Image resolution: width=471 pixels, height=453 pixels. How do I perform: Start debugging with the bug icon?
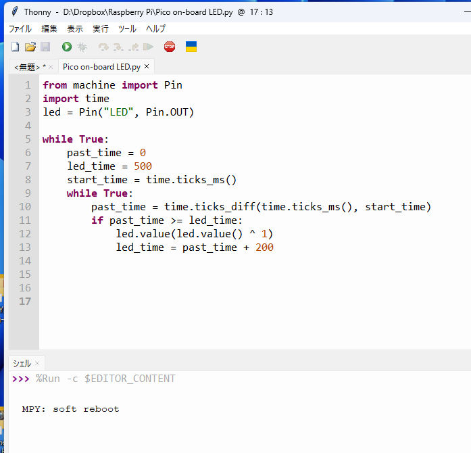coord(82,47)
